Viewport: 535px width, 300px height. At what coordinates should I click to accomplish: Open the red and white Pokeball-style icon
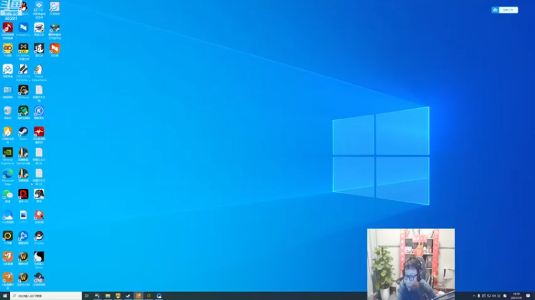coord(39,236)
